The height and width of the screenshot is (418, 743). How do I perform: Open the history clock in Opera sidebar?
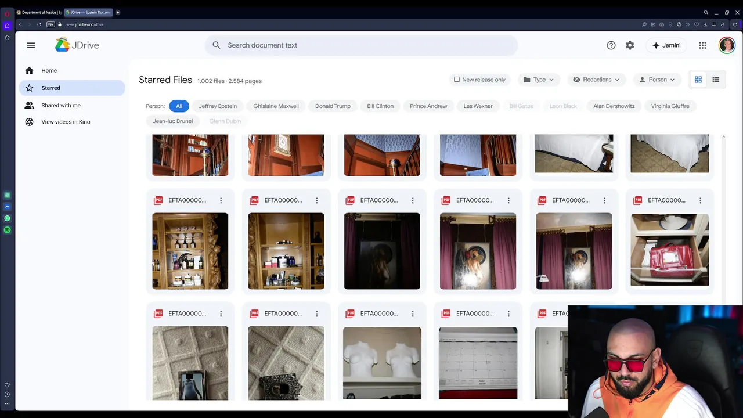tap(7, 394)
